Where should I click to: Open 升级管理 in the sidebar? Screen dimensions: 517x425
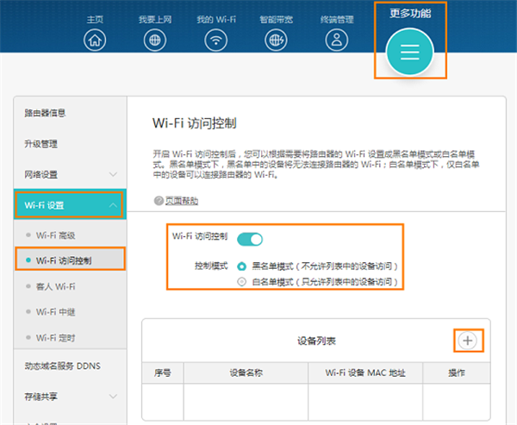[x=41, y=144]
